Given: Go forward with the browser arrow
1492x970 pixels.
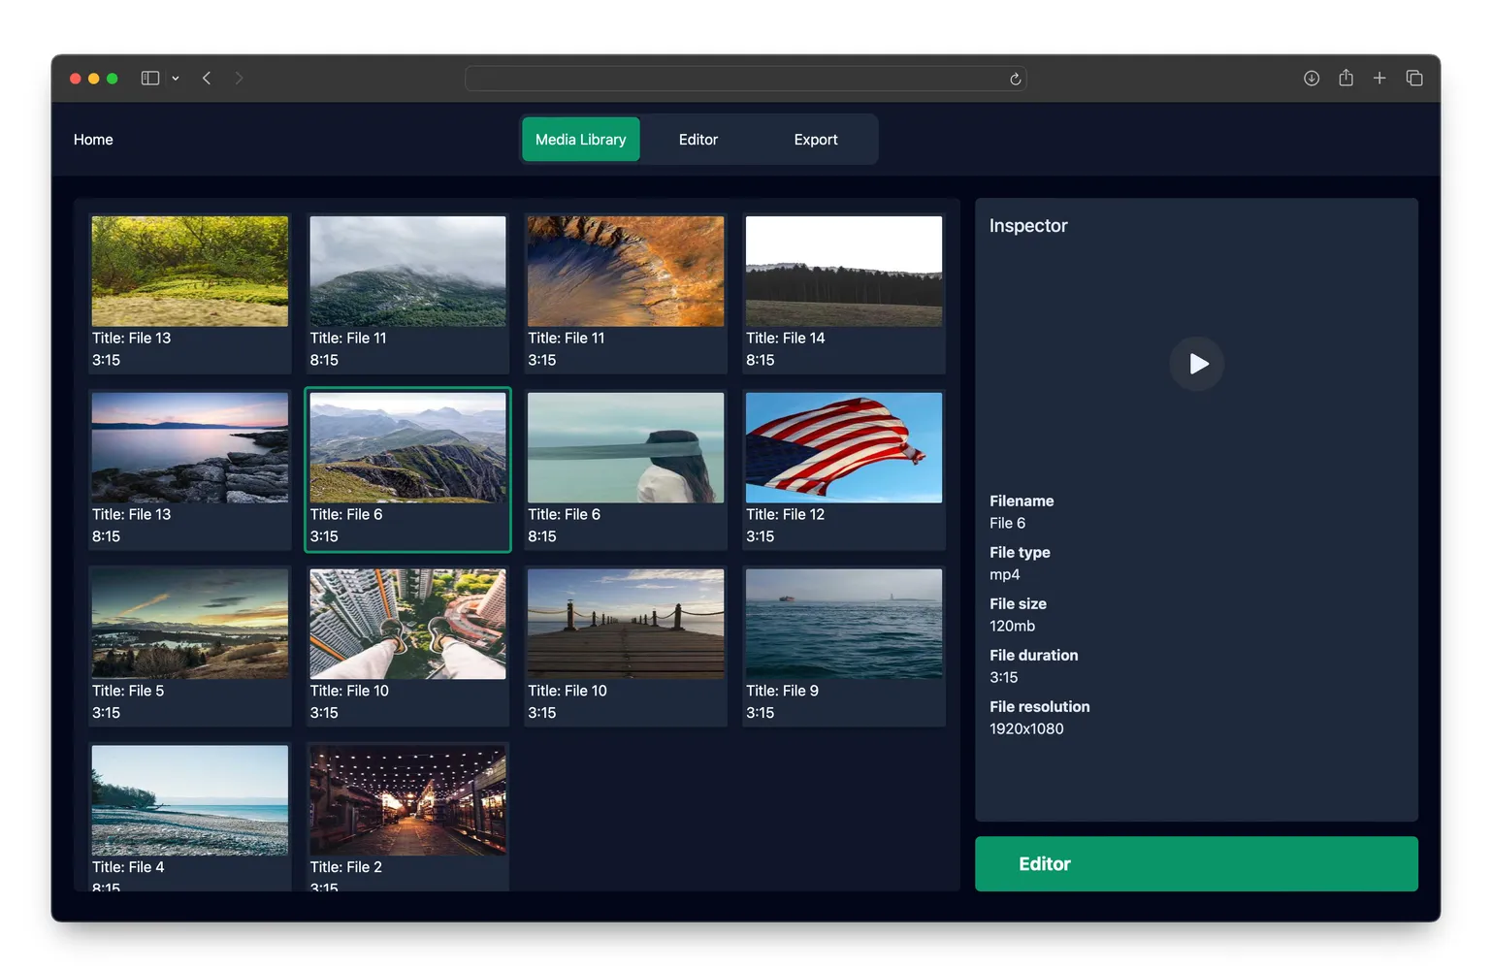Looking at the screenshot, I should point(239,79).
